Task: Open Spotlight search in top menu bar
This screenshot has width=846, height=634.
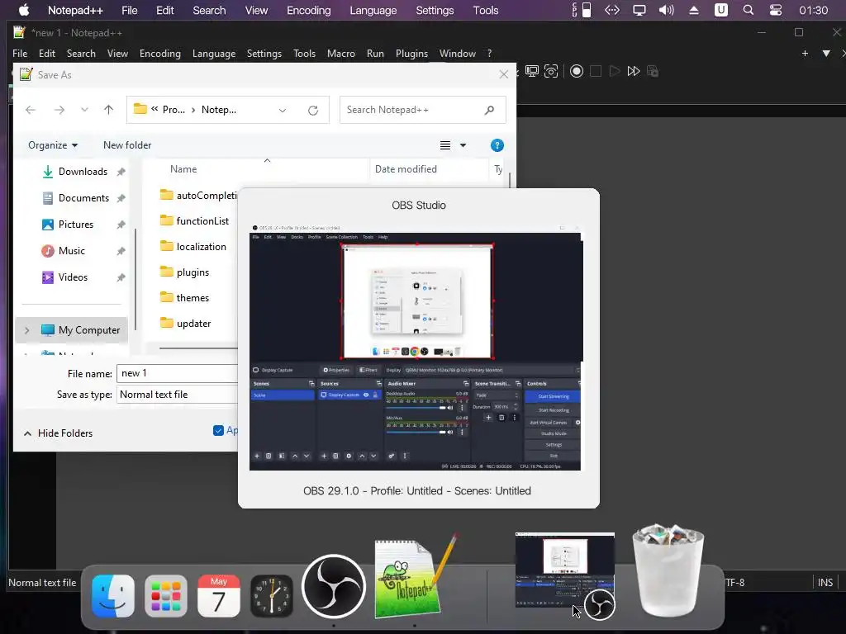Action: [748, 10]
